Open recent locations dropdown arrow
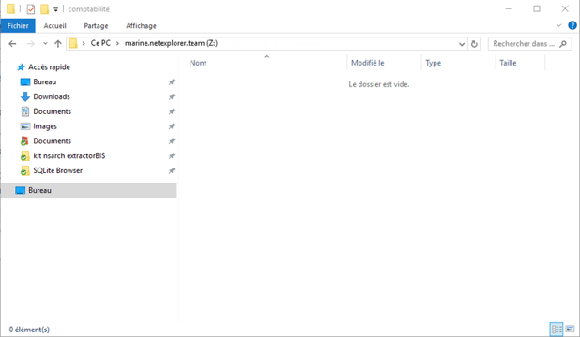 [x=45, y=44]
